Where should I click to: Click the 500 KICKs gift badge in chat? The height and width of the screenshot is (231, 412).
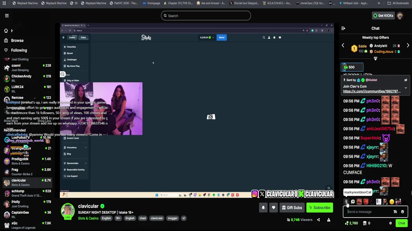[352, 67]
